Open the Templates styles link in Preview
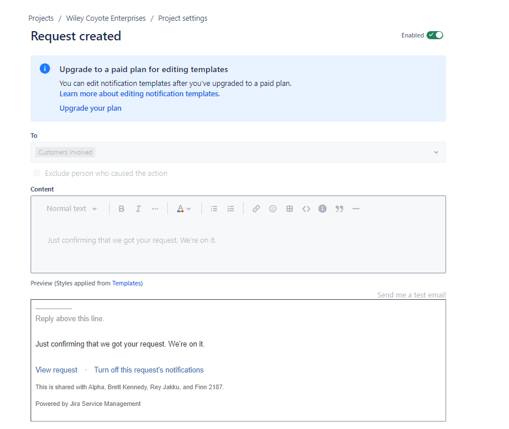Image resolution: width=509 pixels, height=429 pixels. click(126, 283)
